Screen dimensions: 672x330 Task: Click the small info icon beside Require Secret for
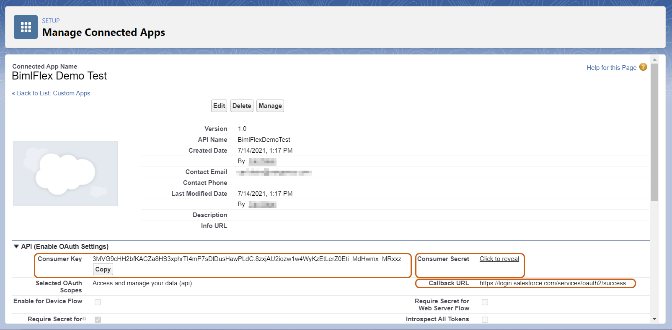[x=85, y=319]
